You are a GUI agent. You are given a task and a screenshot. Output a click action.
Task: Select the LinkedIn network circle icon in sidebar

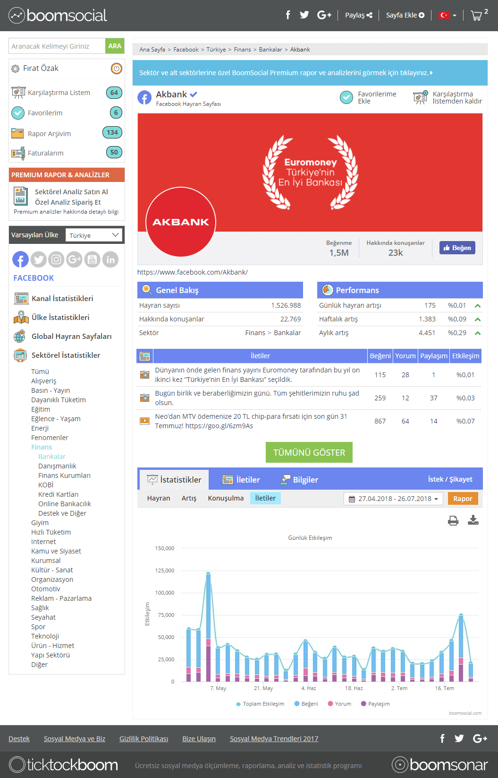(110, 259)
